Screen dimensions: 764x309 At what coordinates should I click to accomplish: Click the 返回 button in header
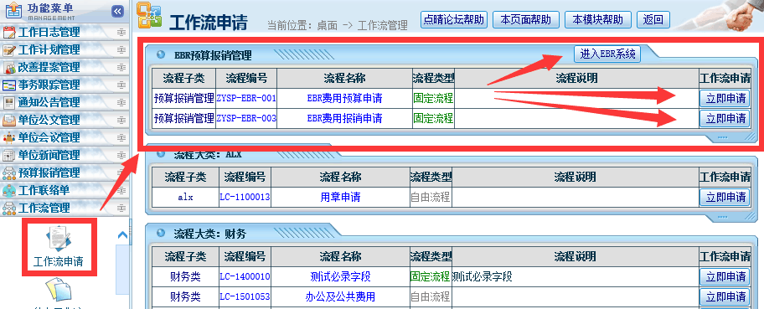[653, 20]
